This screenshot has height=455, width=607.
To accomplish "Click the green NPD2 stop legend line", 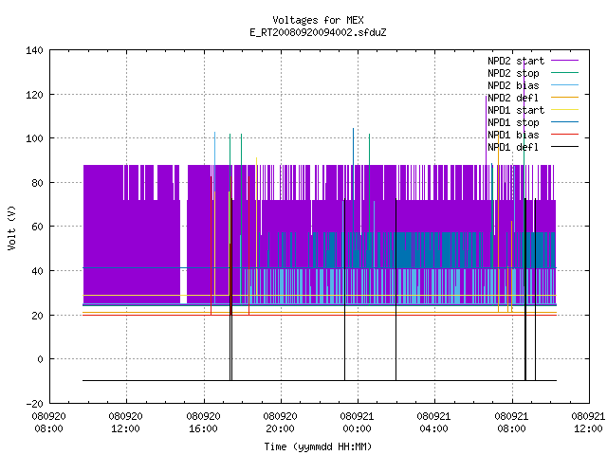I will point(565,73).
